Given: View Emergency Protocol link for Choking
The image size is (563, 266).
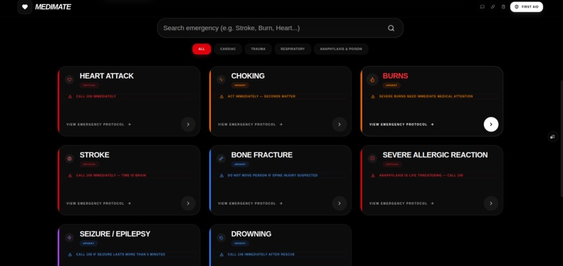Looking at the screenshot, I should [250, 125].
